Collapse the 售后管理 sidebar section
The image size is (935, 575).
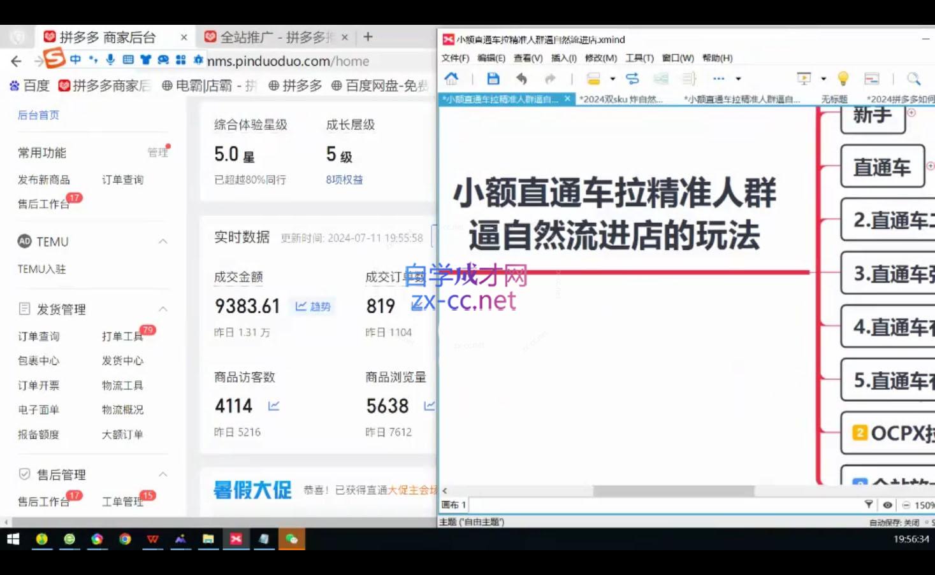click(163, 474)
